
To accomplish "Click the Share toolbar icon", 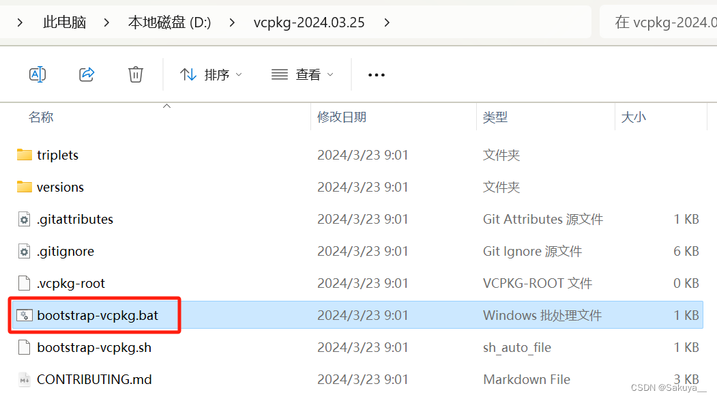I will [87, 74].
